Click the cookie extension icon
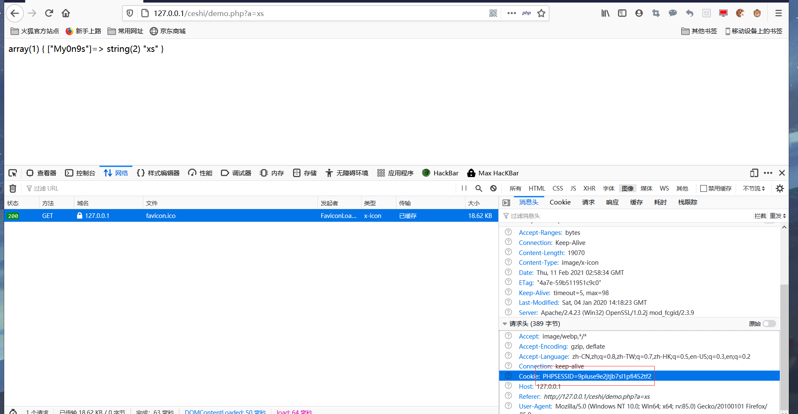This screenshot has height=414, width=798. tap(740, 13)
